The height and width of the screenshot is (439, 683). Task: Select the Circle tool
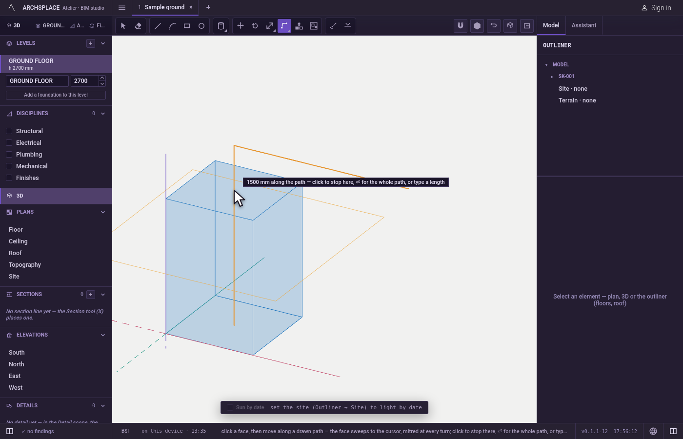201,26
